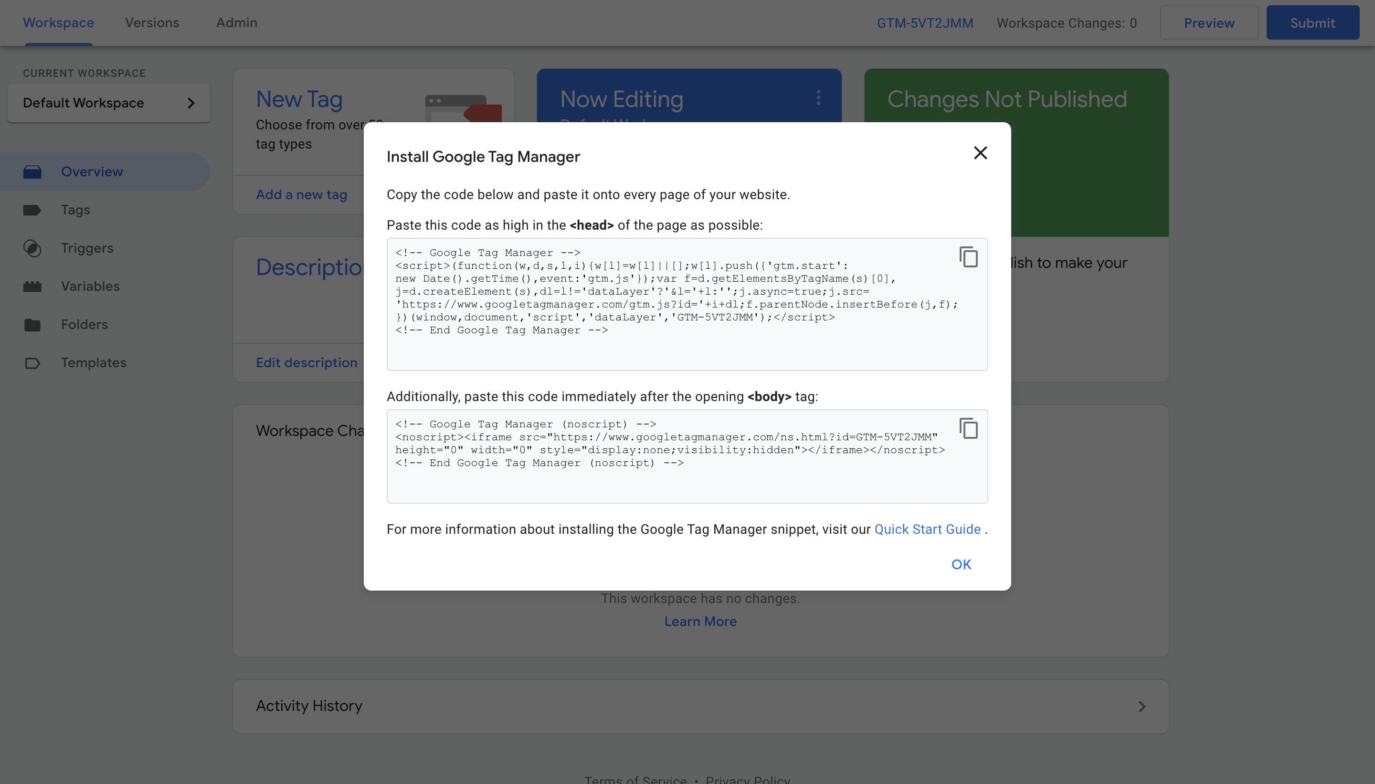The image size is (1375, 784).
Task: Click the Workspace Changes: 0 counter
Action: coord(1067,23)
